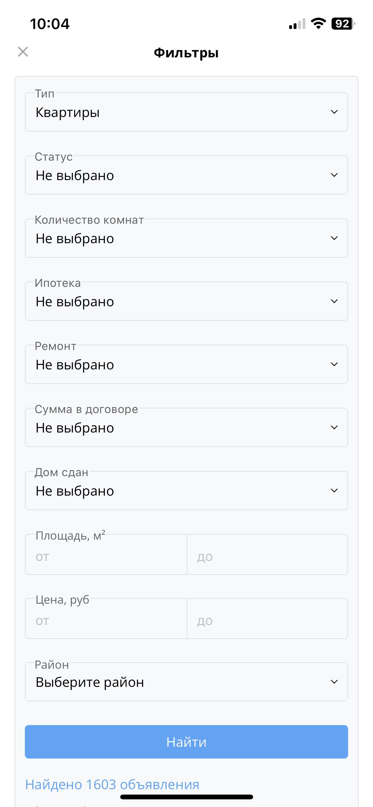
Task: Open the Тип dropdown showing Квартиры
Action: (x=186, y=112)
